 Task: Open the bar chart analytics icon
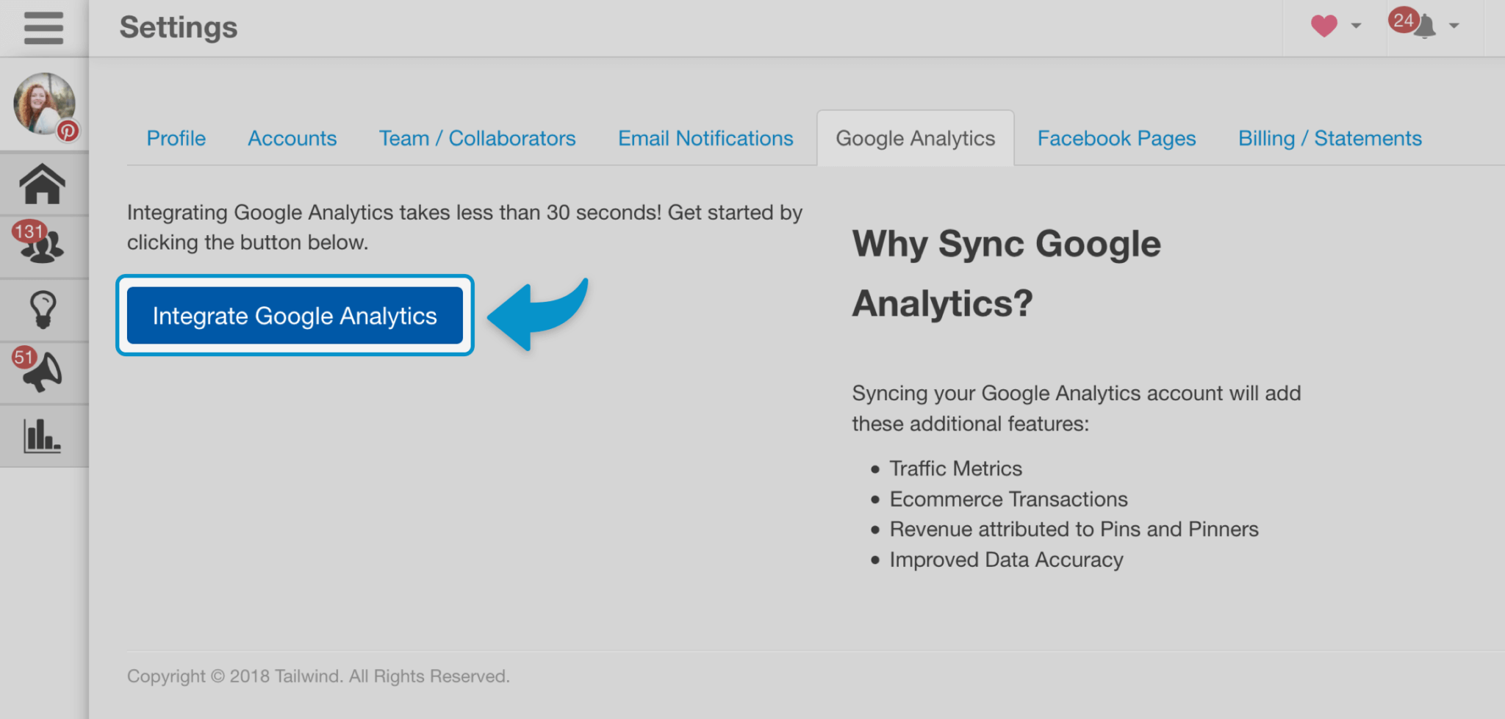coord(42,436)
